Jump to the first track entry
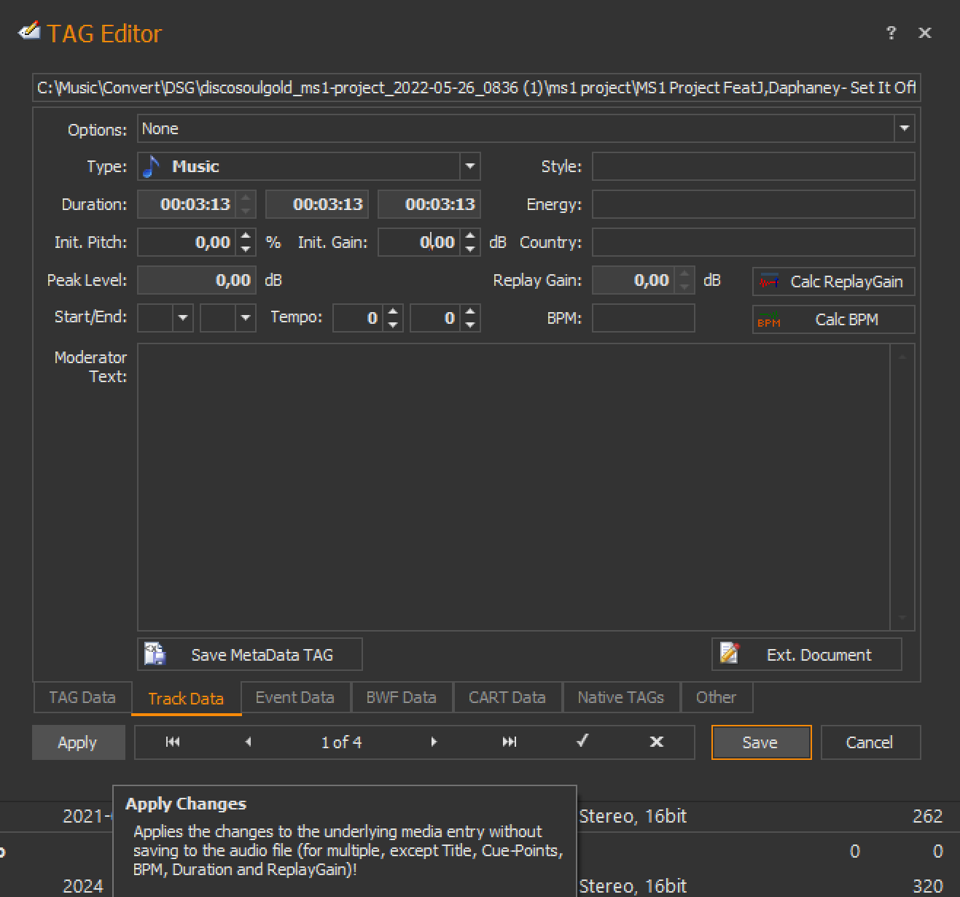Viewport: 960px width, 897px height. (x=173, y=742)
